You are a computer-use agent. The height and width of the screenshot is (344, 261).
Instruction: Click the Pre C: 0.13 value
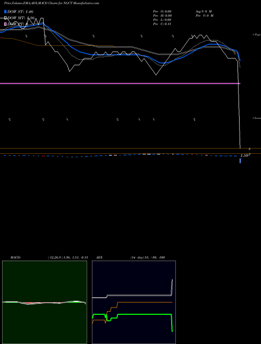click(x=162, y=24)
